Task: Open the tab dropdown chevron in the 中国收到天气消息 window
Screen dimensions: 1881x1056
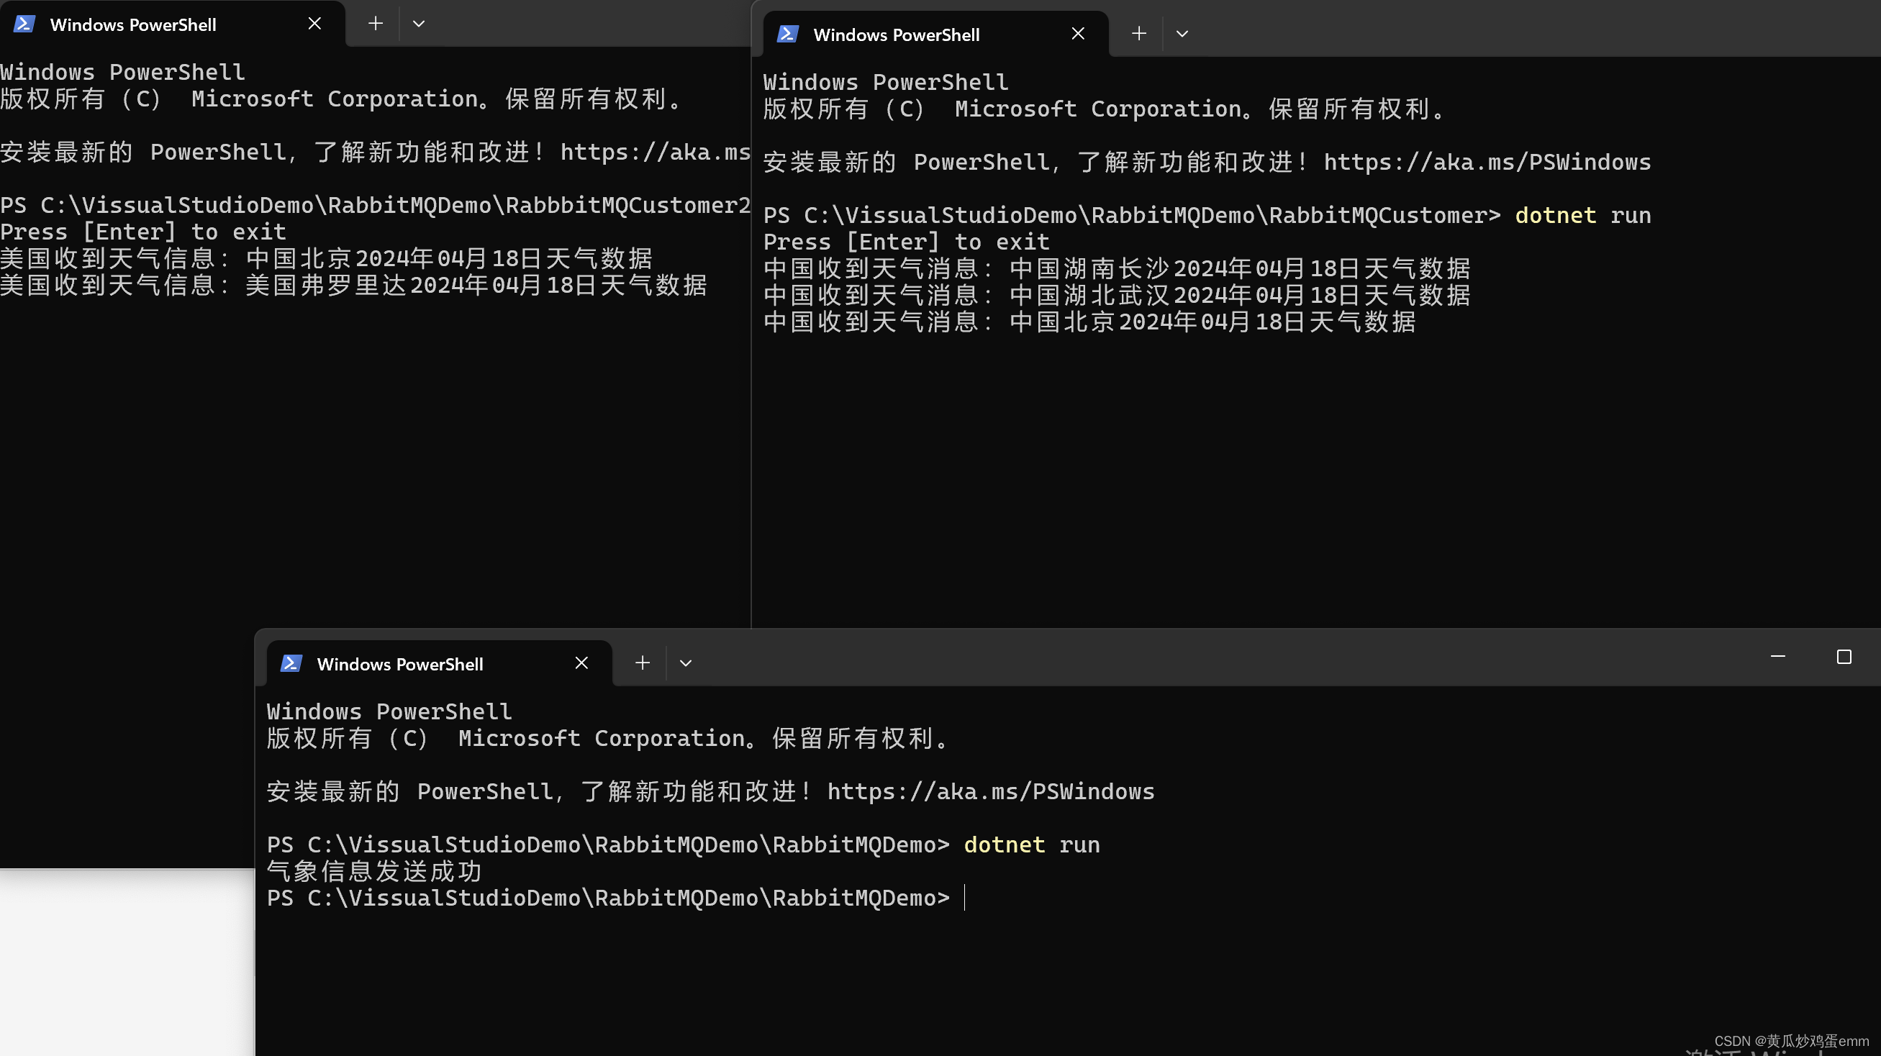Action: (x=1182, y=34)
